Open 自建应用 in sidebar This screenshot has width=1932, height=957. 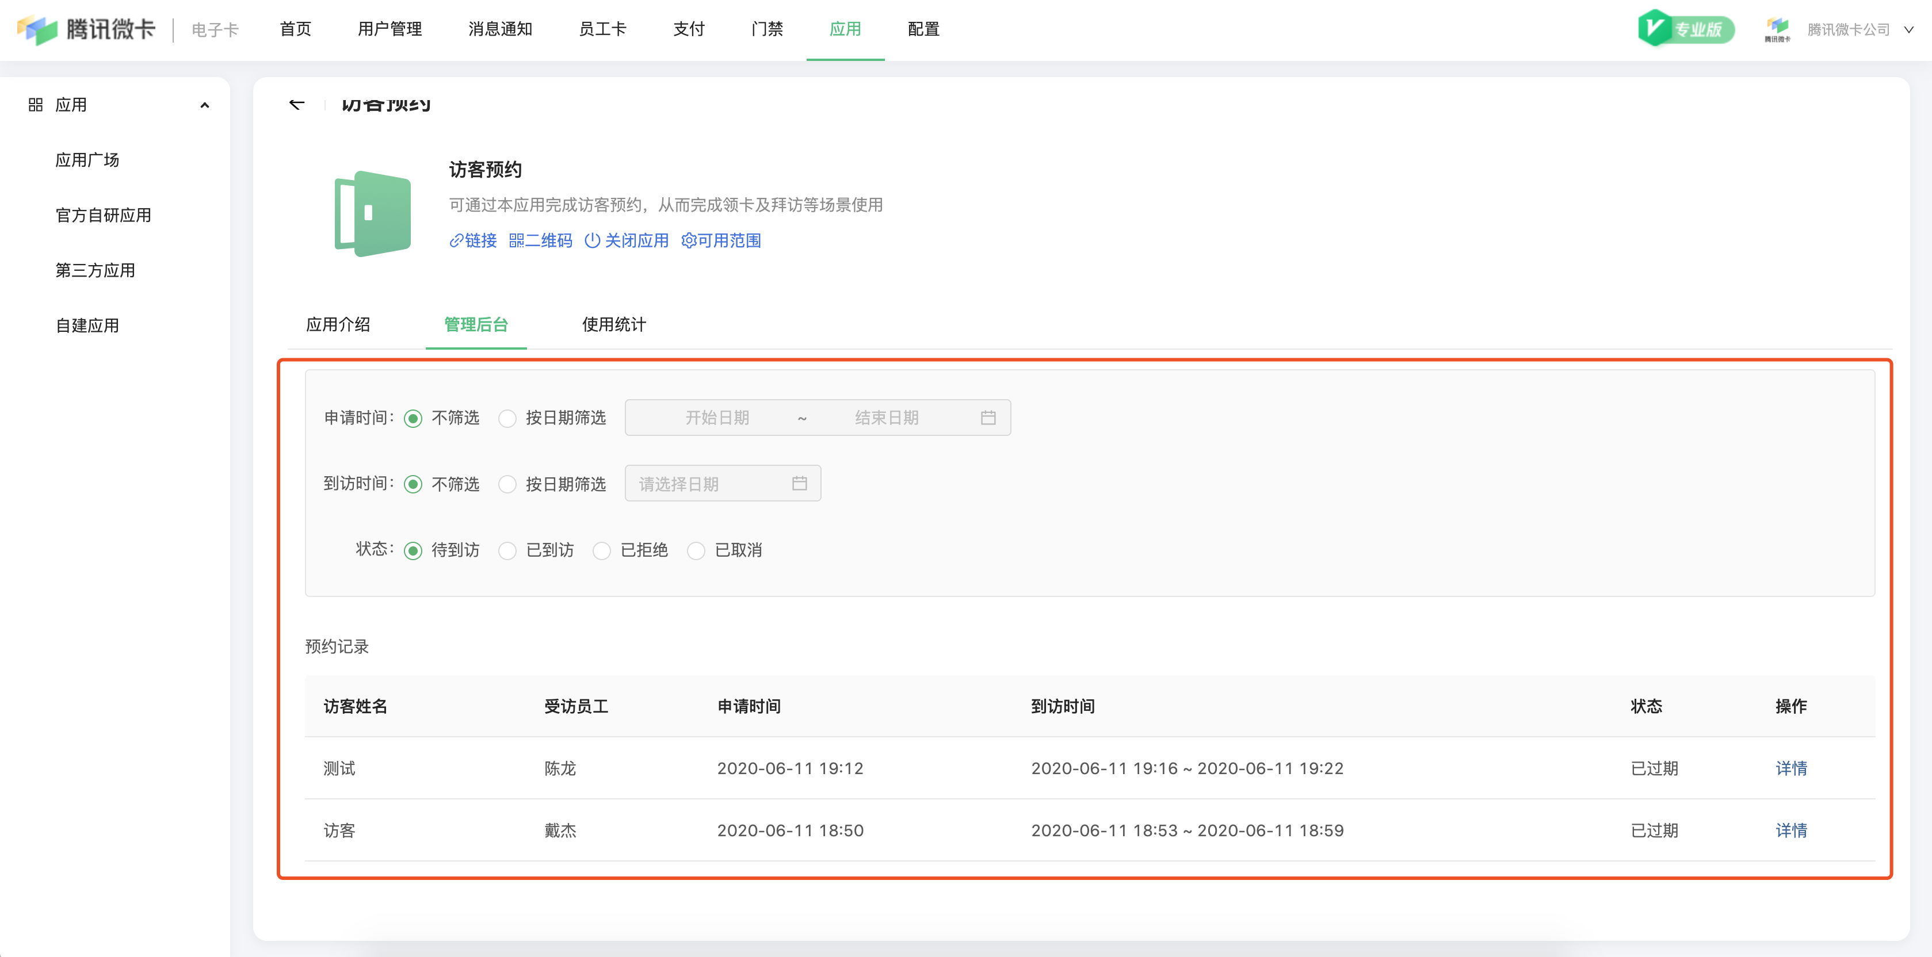click(87, 326)
